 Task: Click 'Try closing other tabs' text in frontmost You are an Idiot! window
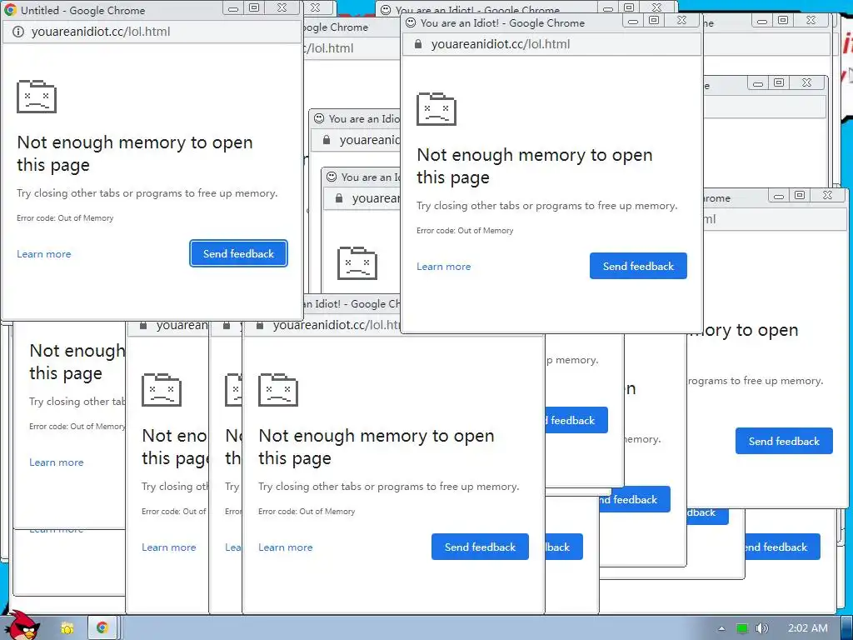546,206
